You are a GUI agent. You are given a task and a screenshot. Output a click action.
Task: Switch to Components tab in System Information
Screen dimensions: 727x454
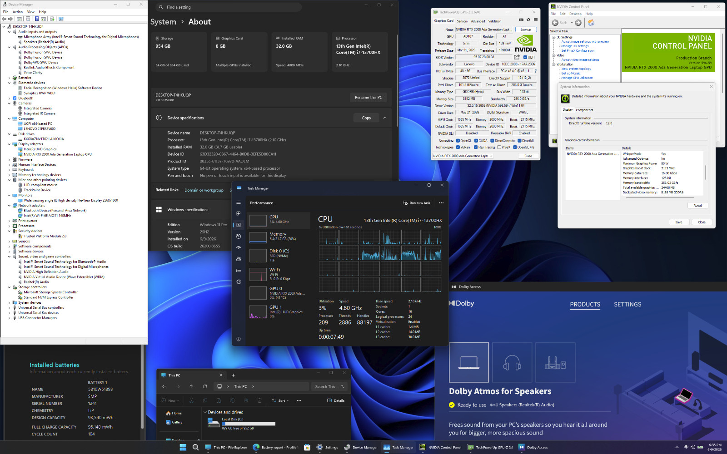584,110
